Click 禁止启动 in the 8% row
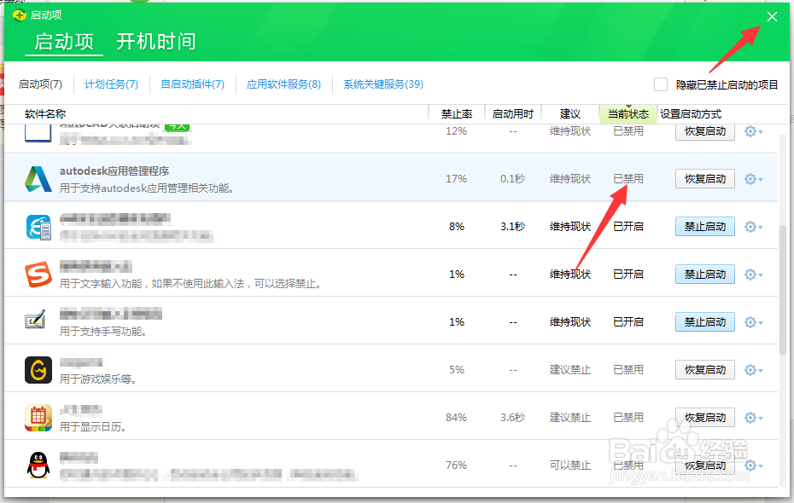 coord(705,227)
